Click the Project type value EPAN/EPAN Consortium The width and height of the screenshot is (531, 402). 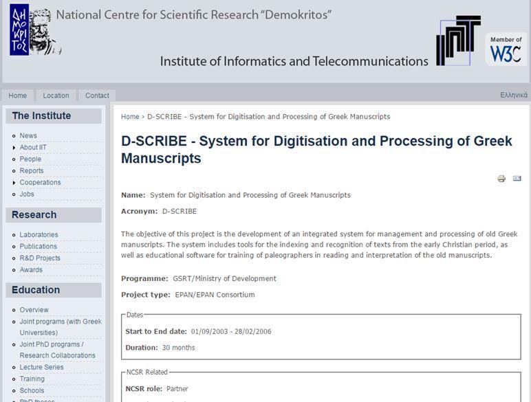click(x=215, y=295)
